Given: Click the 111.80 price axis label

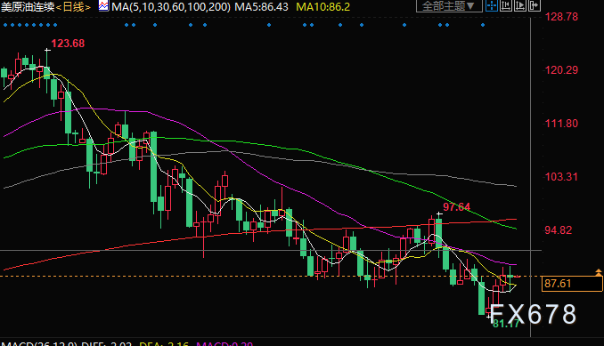Looking at the screenshot, I should [x=561, y=124].
